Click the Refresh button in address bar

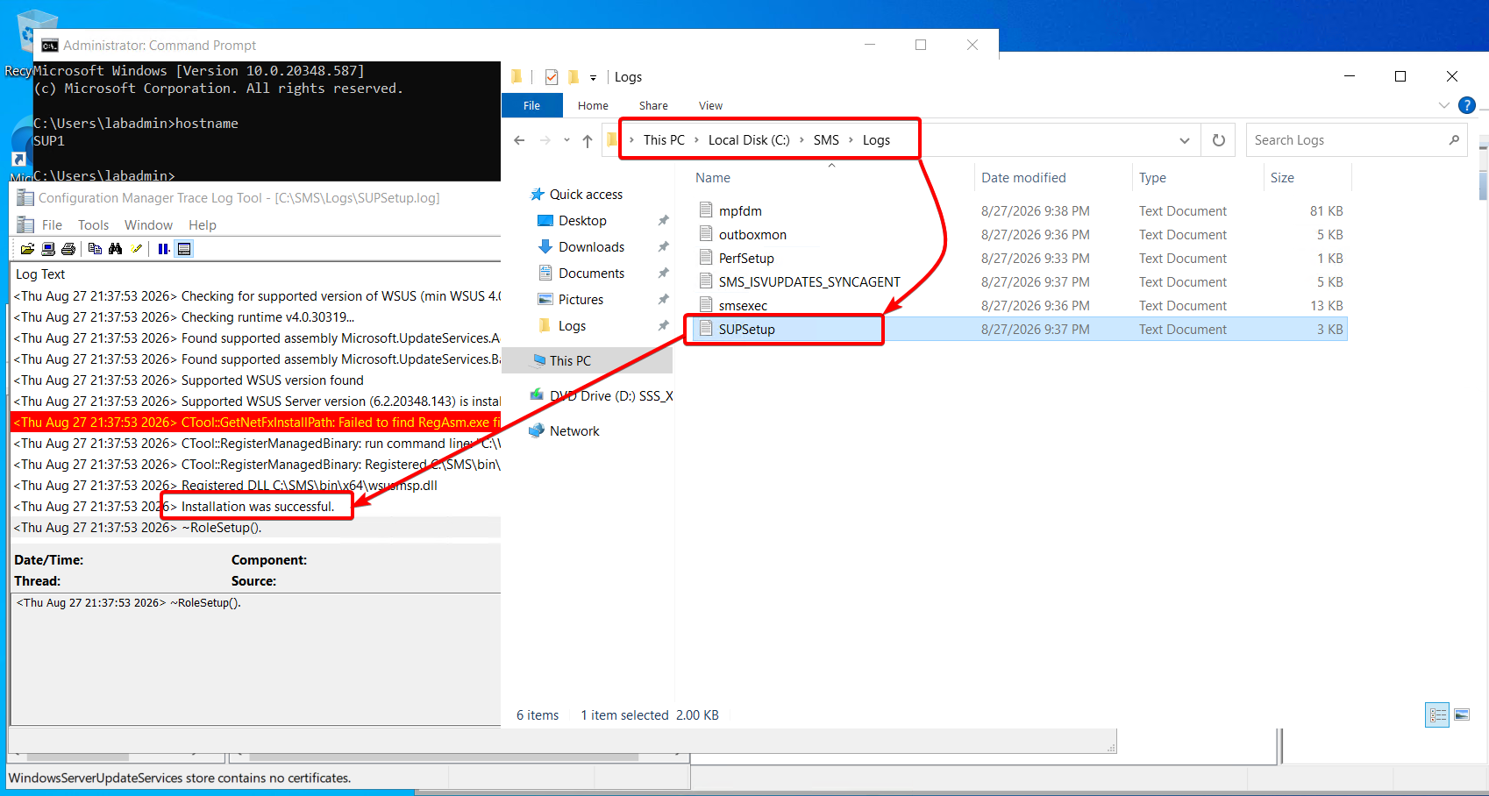(1219, 140)
